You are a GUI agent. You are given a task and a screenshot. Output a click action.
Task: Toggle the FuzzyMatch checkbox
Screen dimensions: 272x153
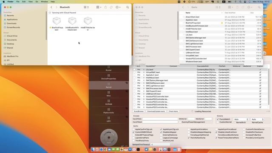218,119
